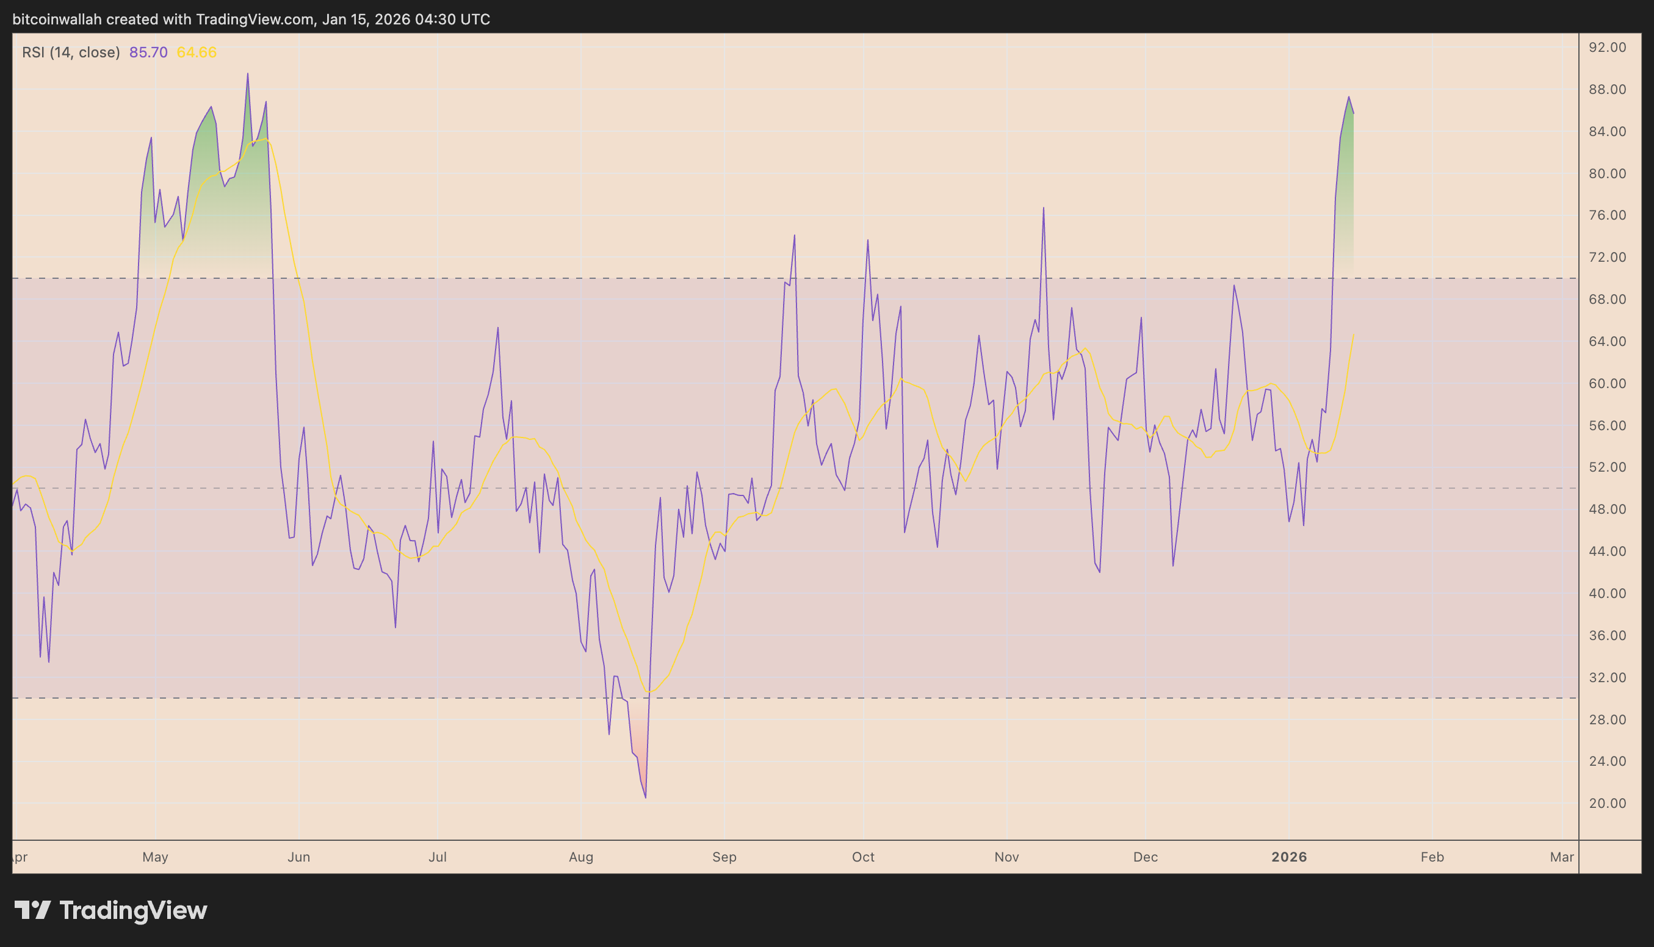The width and height of the screenshot is (1654, 947).
Task: Click the RSI (14, close) indicator label
Action: point(71,52)
